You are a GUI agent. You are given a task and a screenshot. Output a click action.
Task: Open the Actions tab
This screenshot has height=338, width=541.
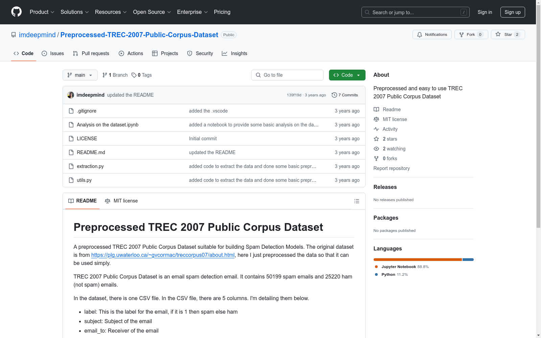point(131,53)
